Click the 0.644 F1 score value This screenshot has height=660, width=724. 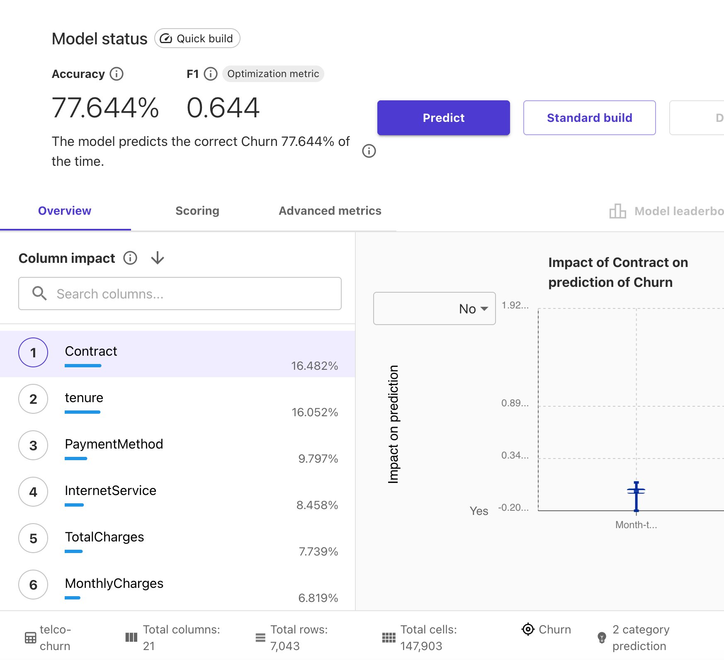click(223, 108)
